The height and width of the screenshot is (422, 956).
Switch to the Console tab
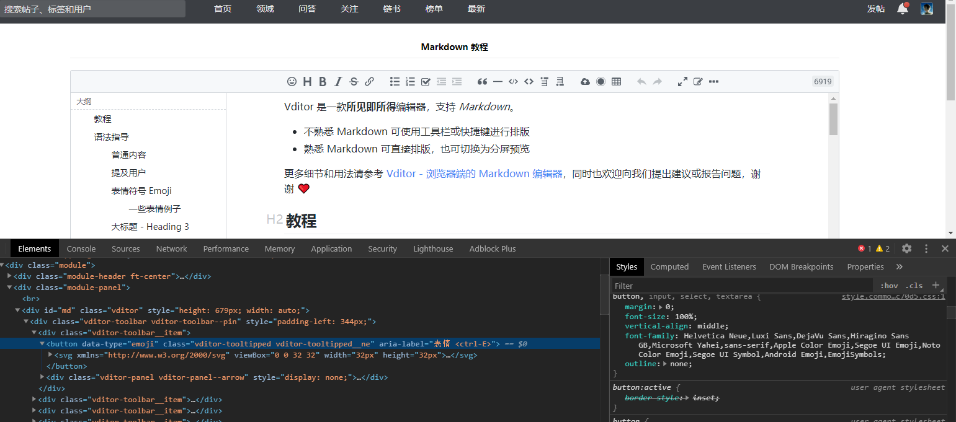(81, 248)
